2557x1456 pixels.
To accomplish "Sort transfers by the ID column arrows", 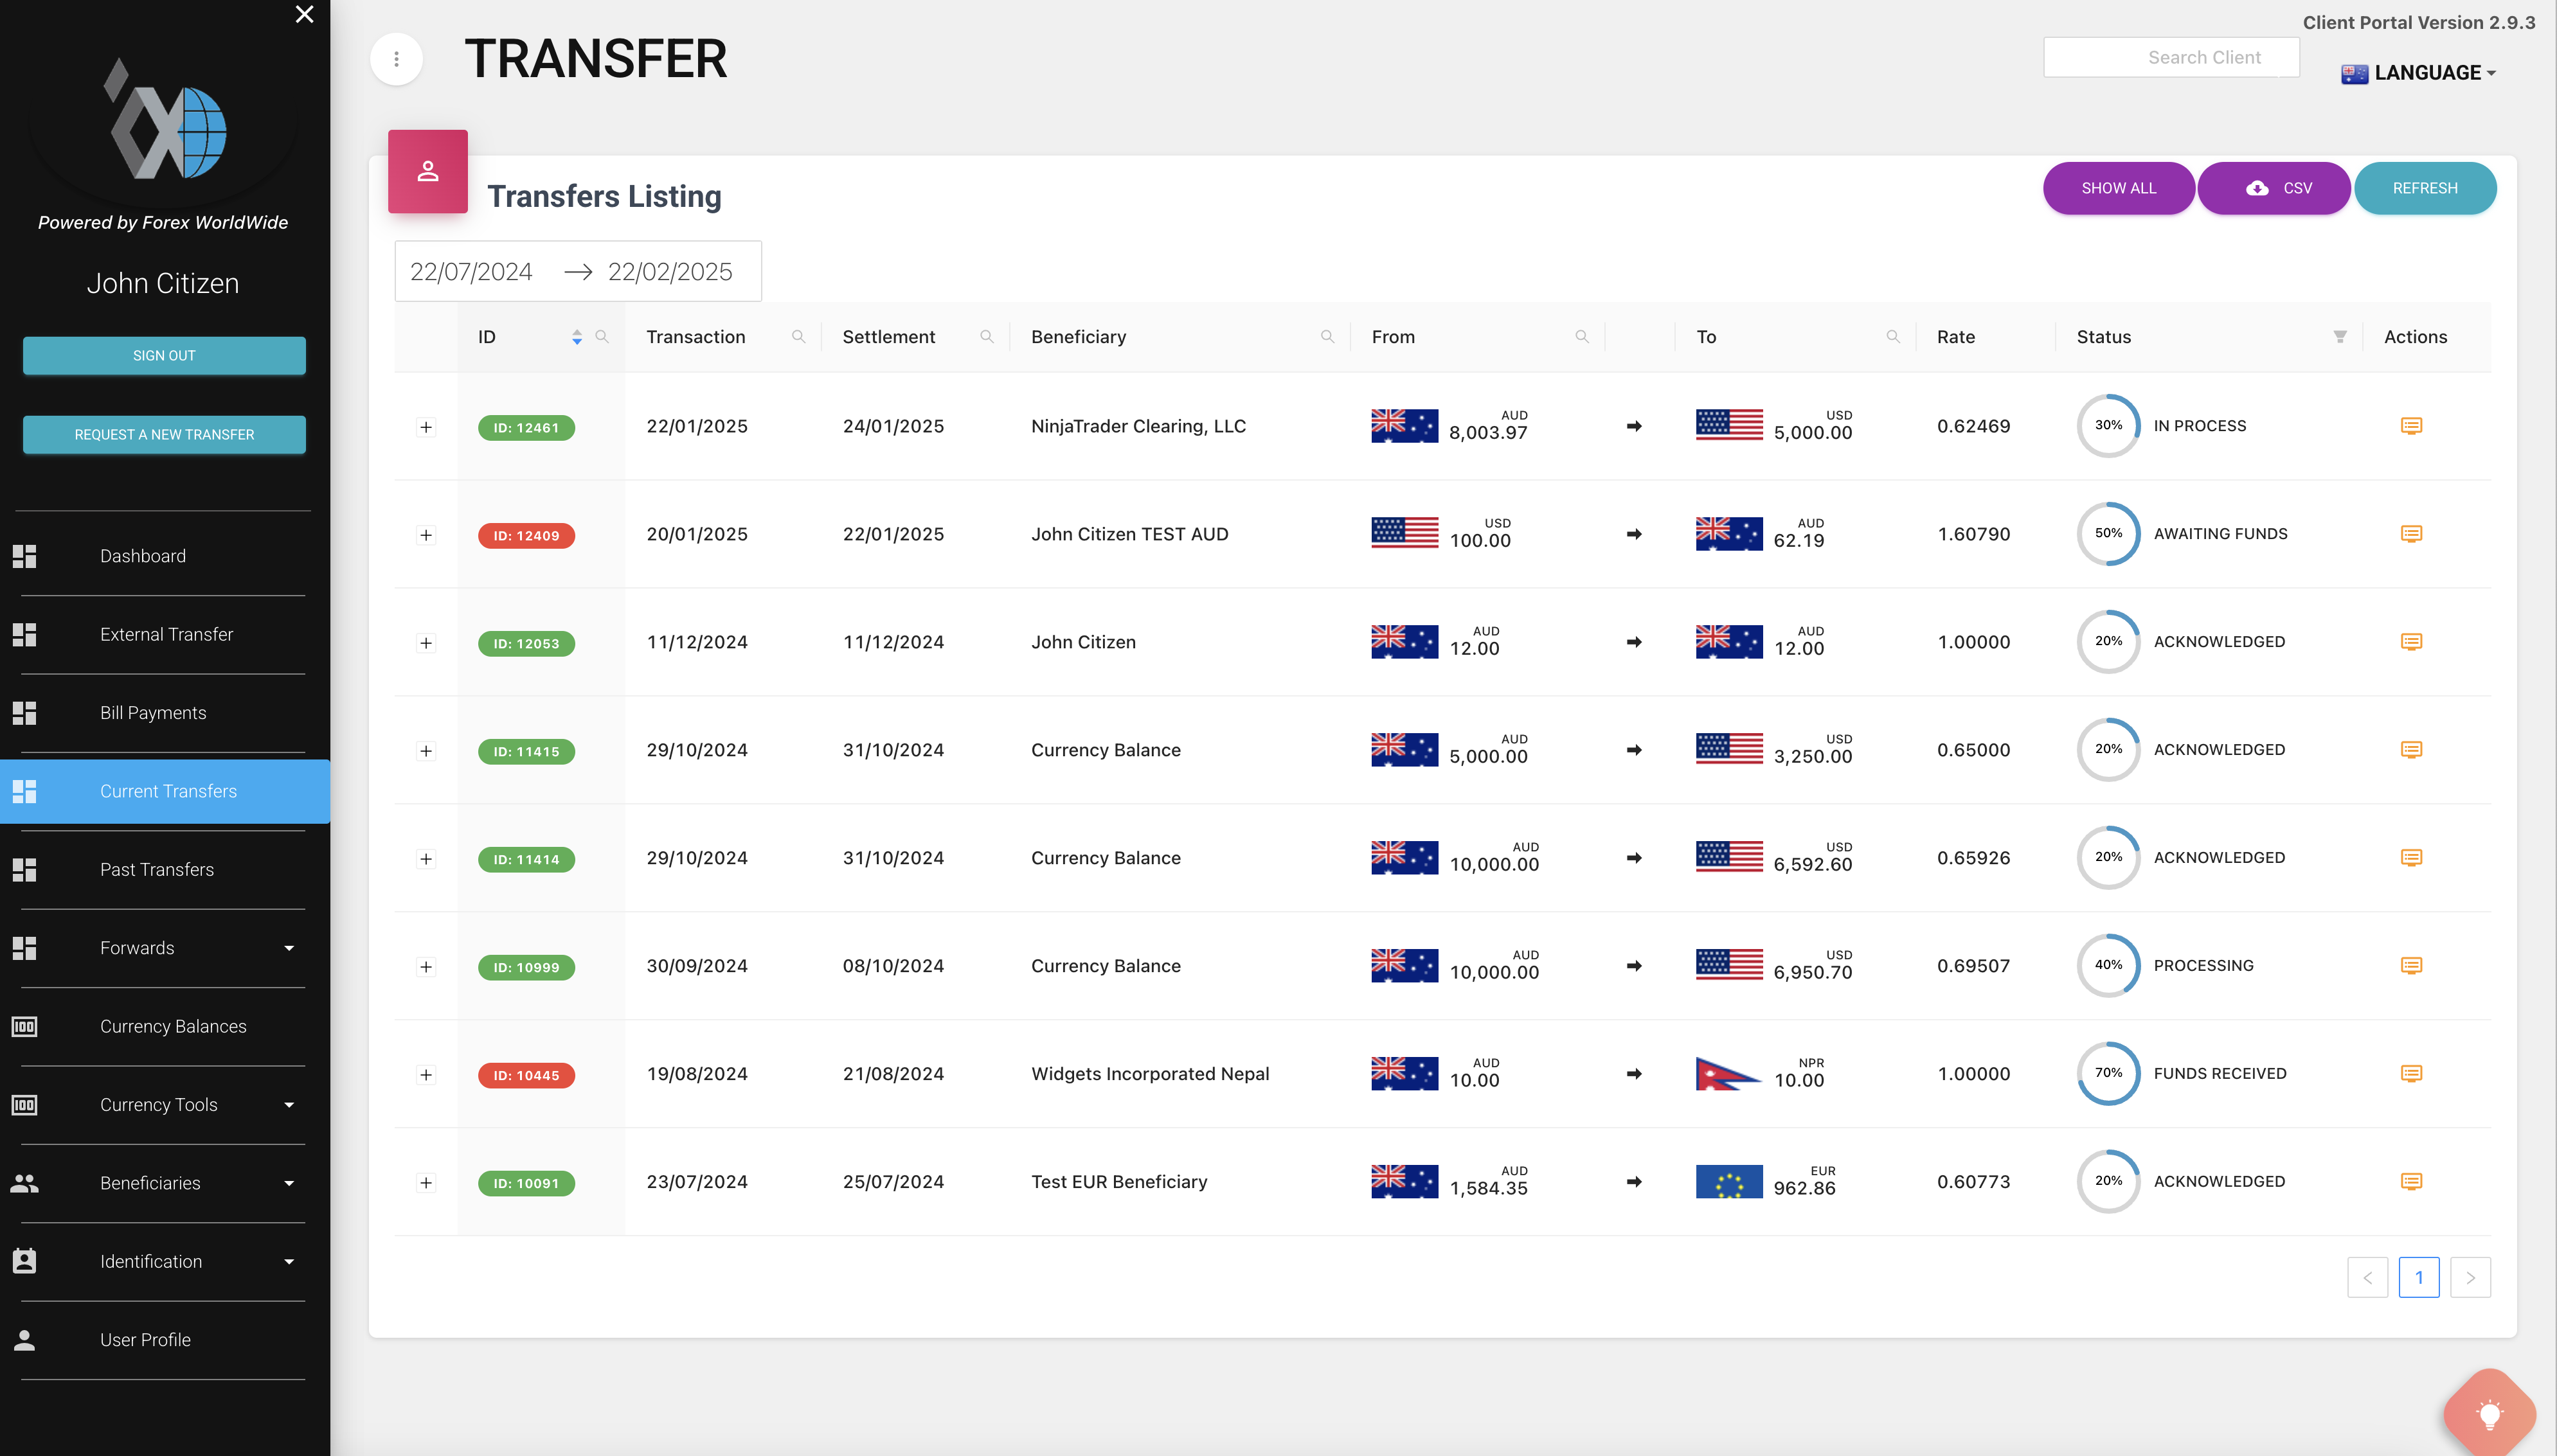I will pos(576,337).
